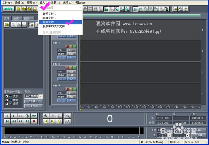Mute track 4 with its M button
209x145 pixels.
pyautogui.click(x=75, y=89)
